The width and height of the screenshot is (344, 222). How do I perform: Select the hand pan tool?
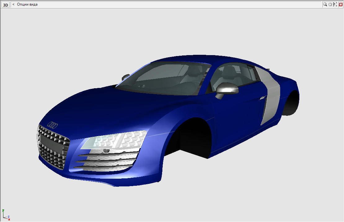coord(330,4)
